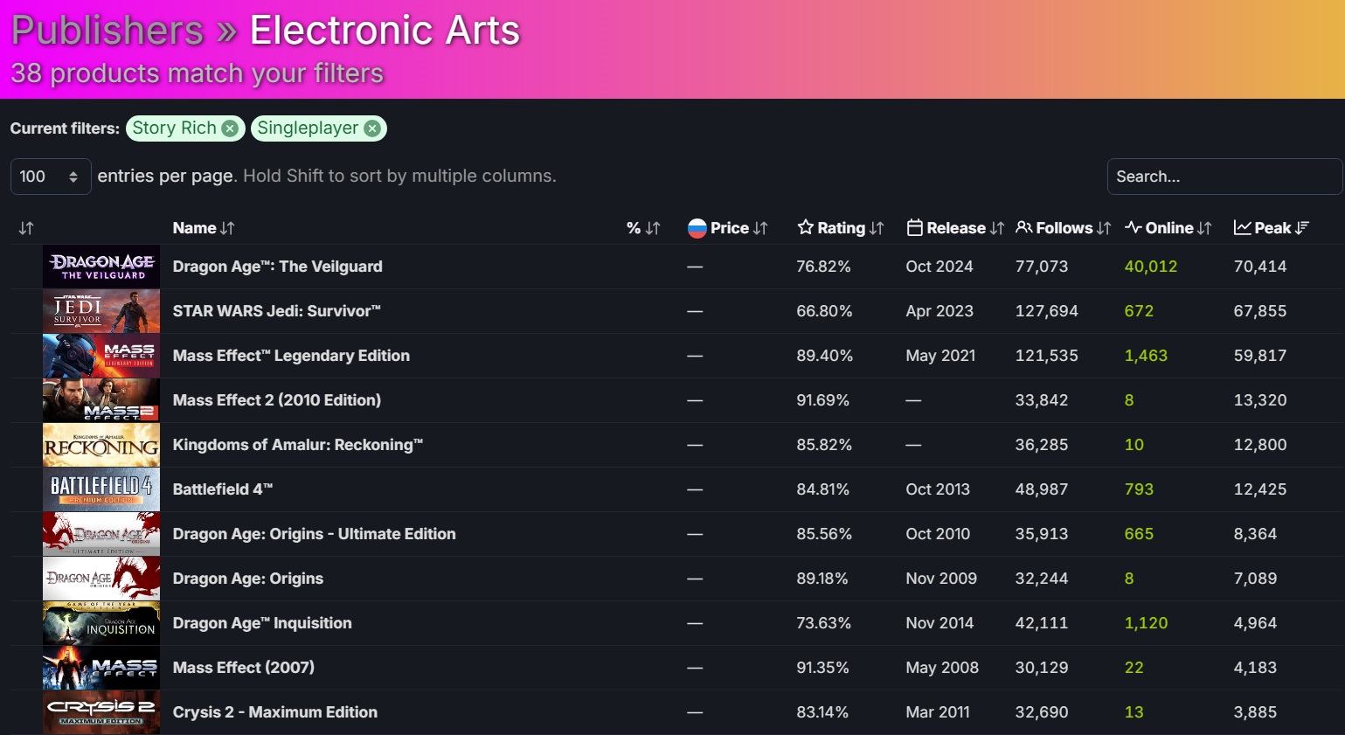The image size is (1345, 735).
Task: Open STAR WARS Jedi: Survivor link
Action: 276,311
